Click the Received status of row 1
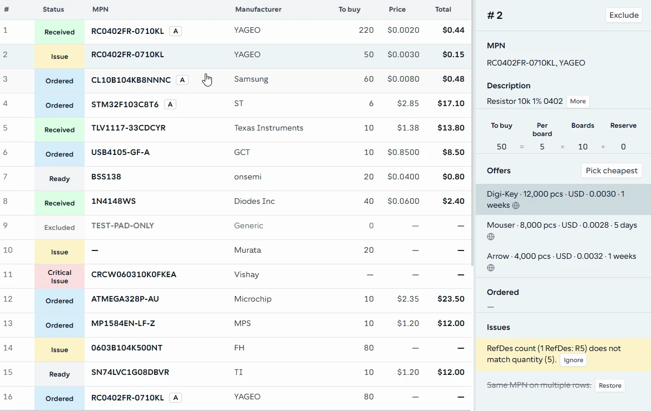This screenshot has width=651, height=411. [x=60, y=32]
